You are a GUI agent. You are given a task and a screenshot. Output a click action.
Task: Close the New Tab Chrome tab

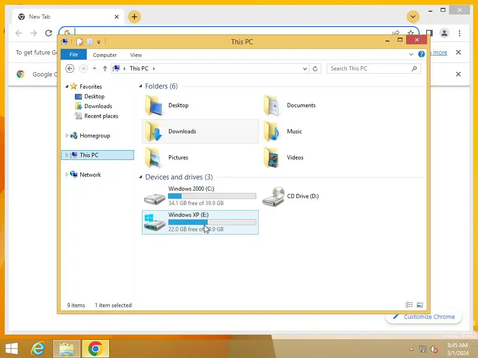116,17
